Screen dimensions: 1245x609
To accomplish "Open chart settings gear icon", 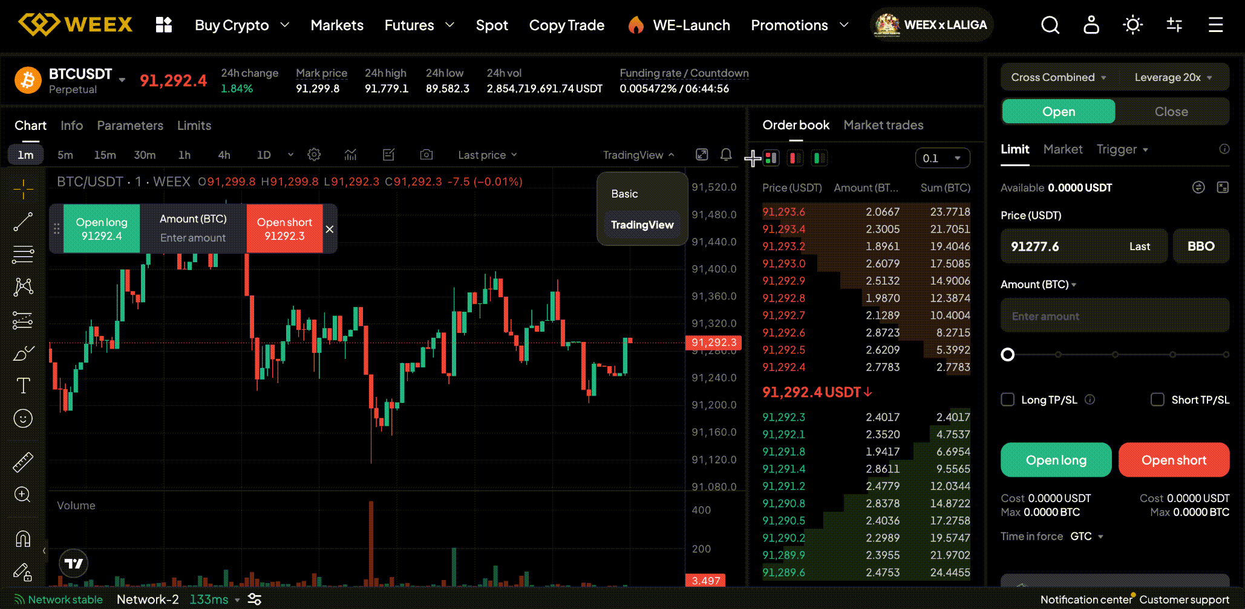I will pos(314,155).
